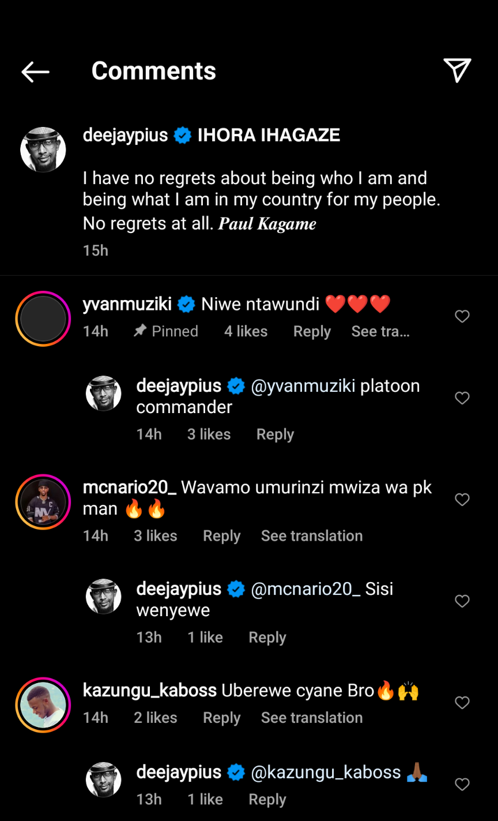Viewport: 498px width, 821px height.
Task: View '4 likes' on yvanmuziki's comment
Action: click(246, 331)
